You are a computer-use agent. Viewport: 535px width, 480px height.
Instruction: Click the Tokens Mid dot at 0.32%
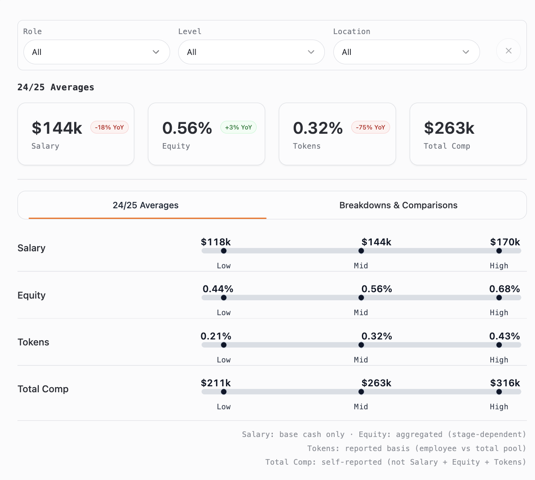tap(361, 345)
